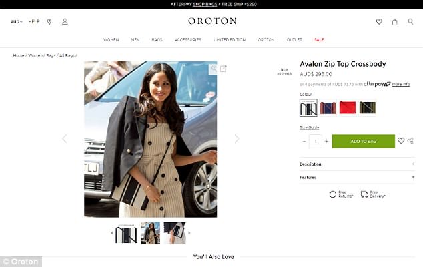Open the Size Guide link
The height and width of the screenshot is (267, 423).
[310, 127]
